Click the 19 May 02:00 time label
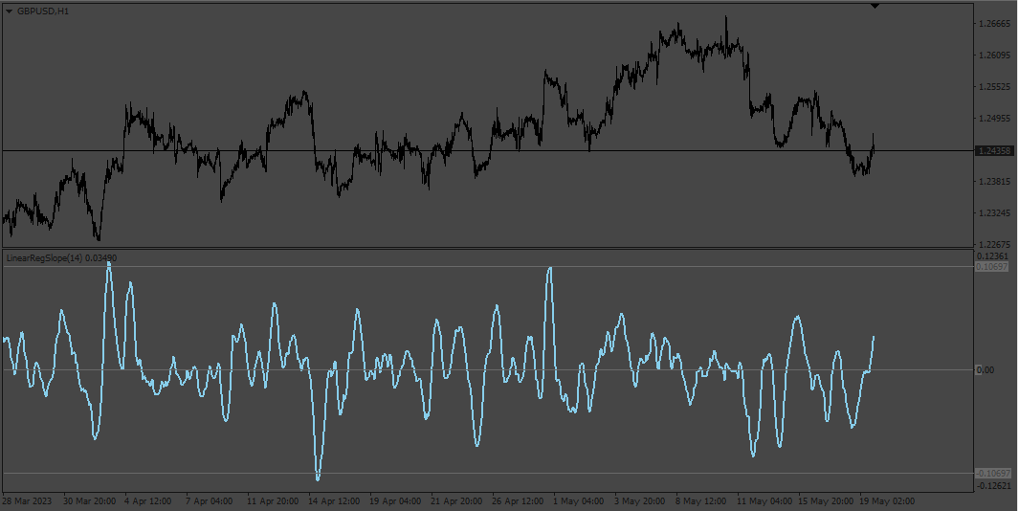Image resolution: width=1019 pixels, height=511 pixels. (887, 501)
